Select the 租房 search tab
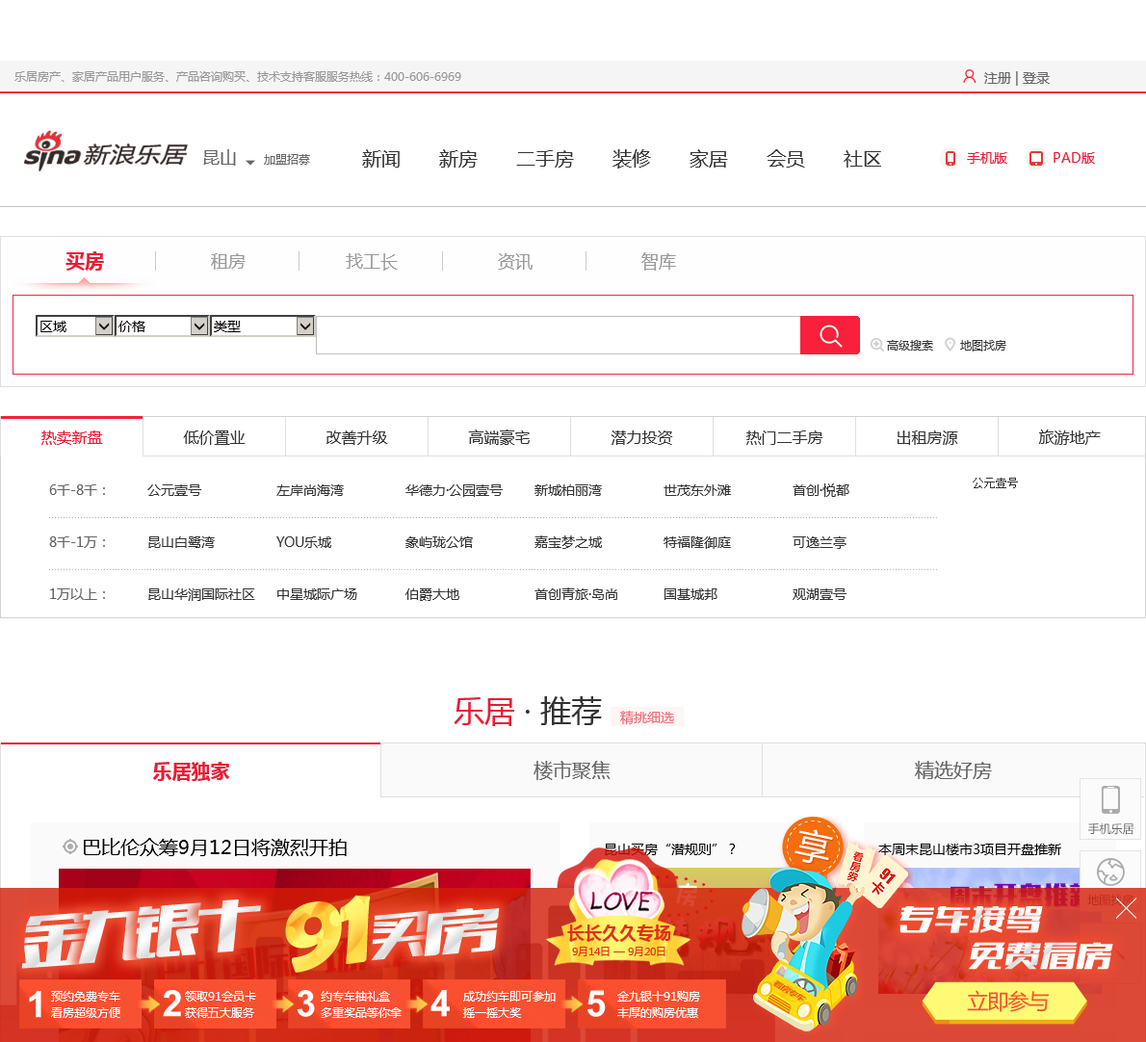The height and width of the screenshot is (1042, 1146). tap(227, 262)
